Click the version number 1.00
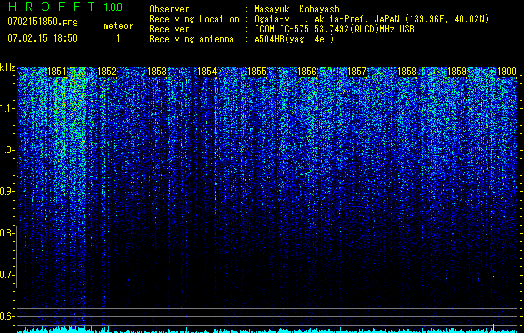Screen dimensions: 524x333 (112, 7)
